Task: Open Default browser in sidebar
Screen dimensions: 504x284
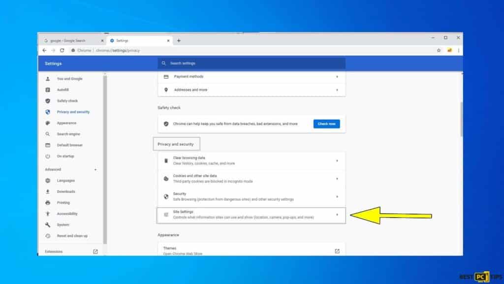Action: (69, 145)
